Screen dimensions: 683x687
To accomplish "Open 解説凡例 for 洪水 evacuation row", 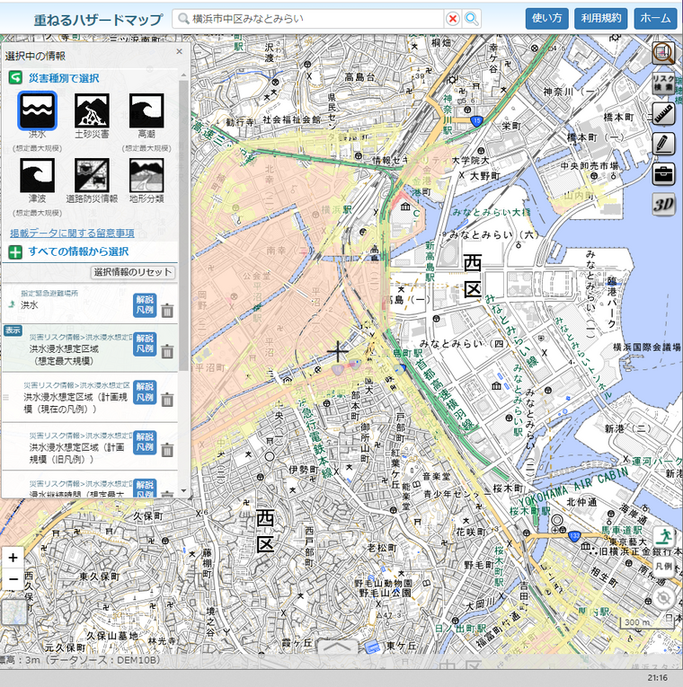I will [x=145, y=305].
